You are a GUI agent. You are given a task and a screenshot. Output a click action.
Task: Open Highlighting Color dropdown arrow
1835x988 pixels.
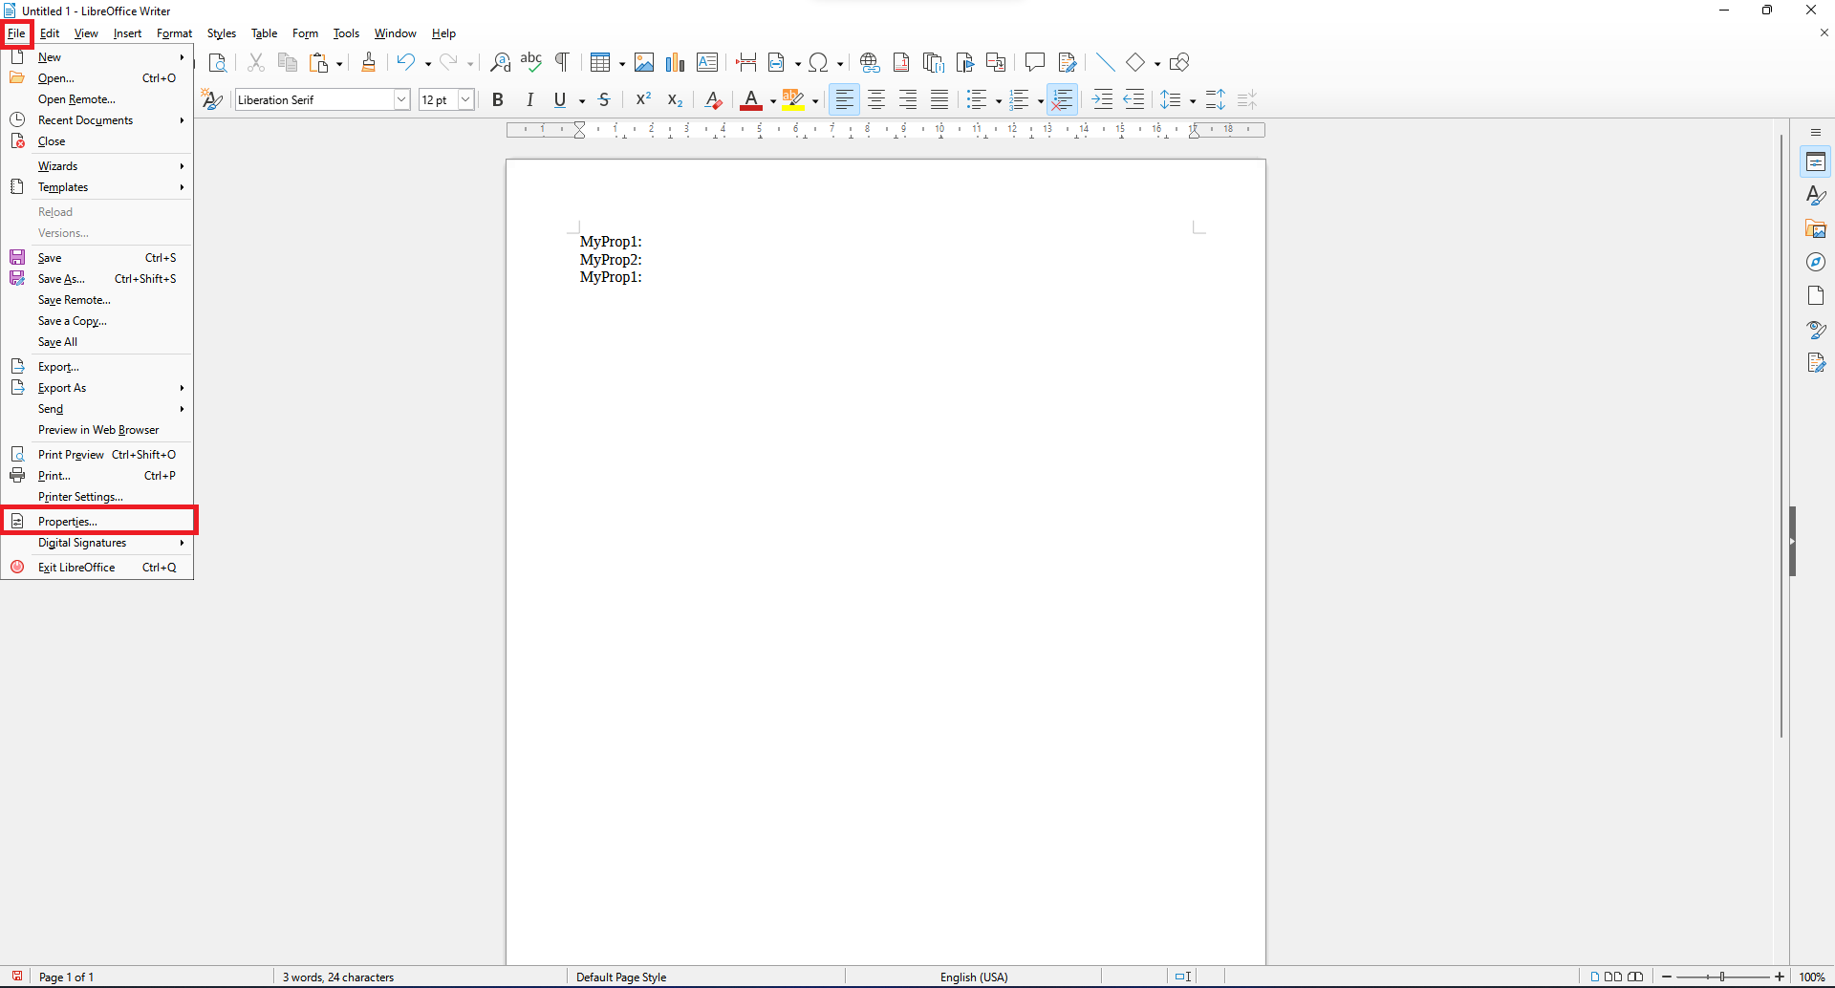[x=815, y=100]
